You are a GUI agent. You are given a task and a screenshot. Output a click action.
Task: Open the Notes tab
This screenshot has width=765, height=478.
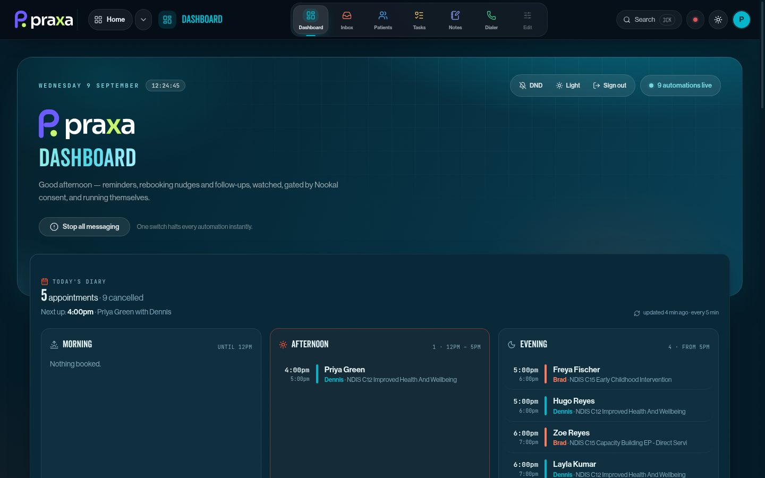(x=455, y=20)
